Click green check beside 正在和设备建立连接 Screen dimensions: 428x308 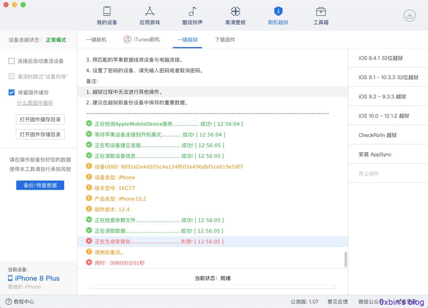(x=89, y=145)
